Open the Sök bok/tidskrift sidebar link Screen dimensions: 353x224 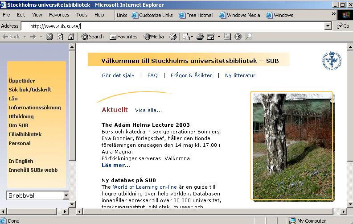pos(30,90)
